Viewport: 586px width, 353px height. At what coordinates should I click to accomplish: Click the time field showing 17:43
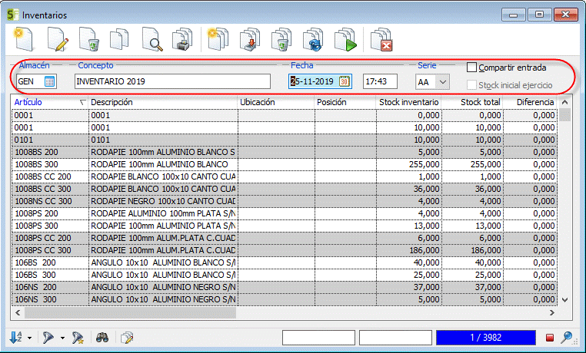[380, 81]
